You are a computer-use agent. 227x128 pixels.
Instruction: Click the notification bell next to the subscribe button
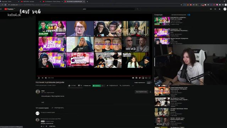point(150,92)
